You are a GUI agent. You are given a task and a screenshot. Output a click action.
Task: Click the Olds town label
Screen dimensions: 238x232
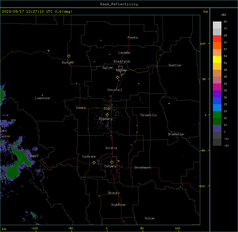tap(107, 109)
